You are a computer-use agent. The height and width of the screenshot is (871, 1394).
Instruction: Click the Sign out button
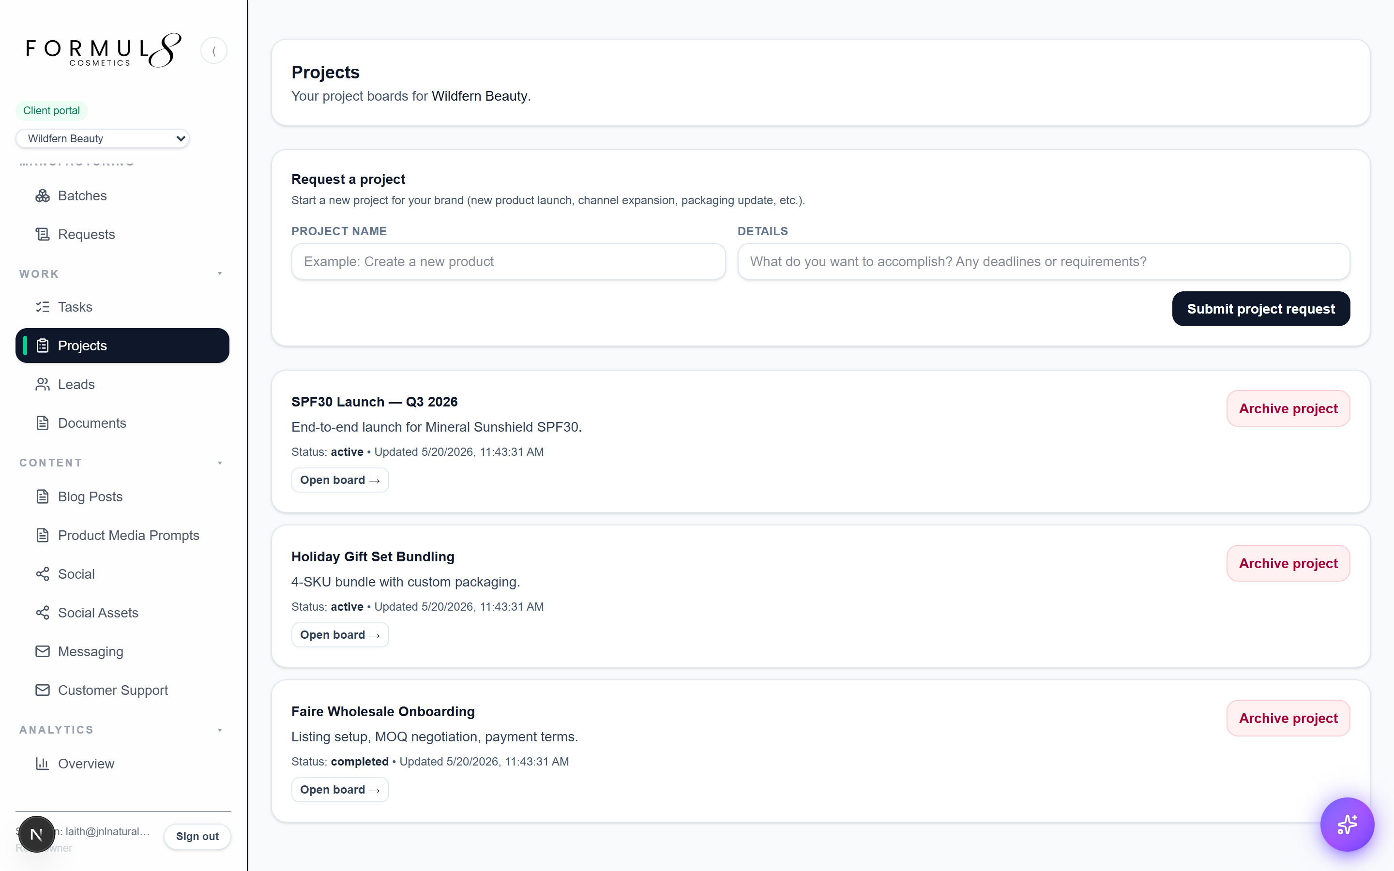pos(197,836)
